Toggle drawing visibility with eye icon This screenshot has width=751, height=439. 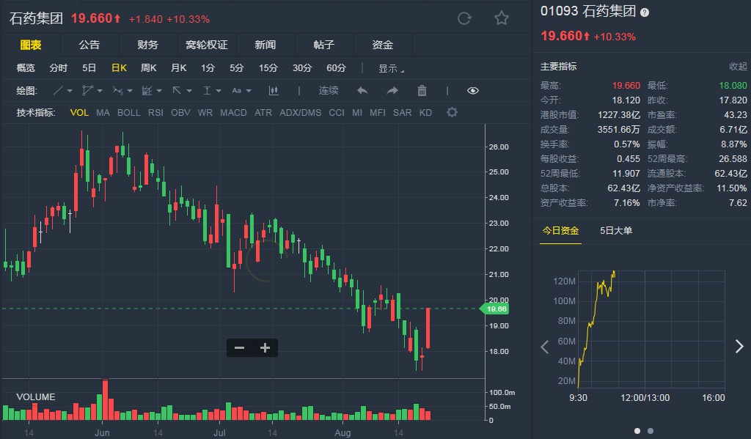coord(472,91)
